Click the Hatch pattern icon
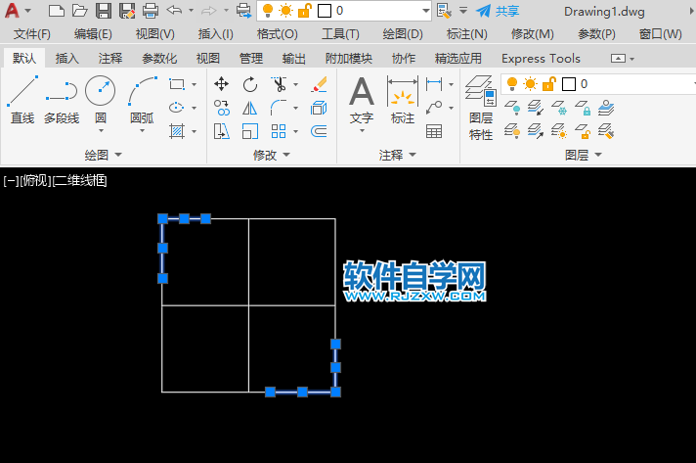Image resolution: width=696 pixels, height=463 pixels. click(177, 131)
